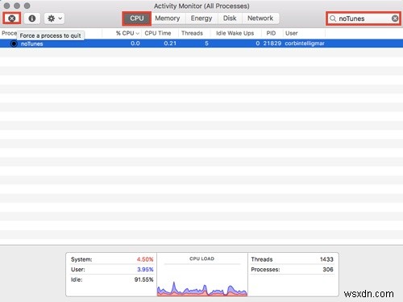The width and height of the screenshot is (403, 302).
Task: Open the process info inspector button
Action: tap(32, 19)
